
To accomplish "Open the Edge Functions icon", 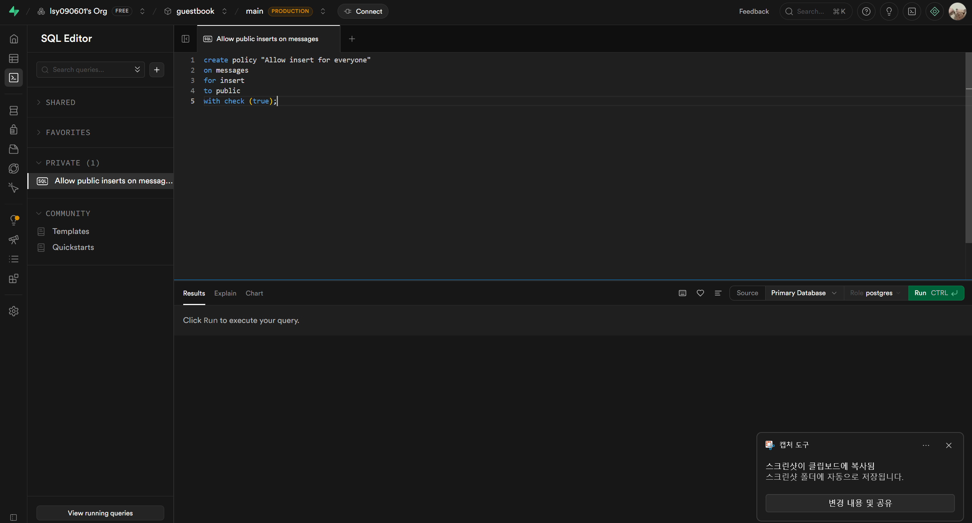I will [14, 169].
